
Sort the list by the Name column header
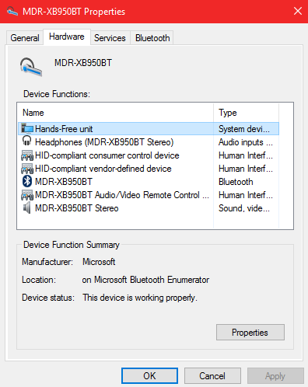(116, 113)
